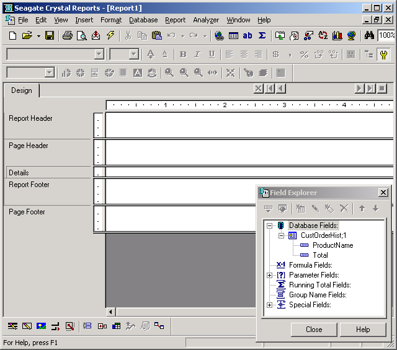Click the Field Explorer Delete X icon
Image resolution: width=397 pixels, height=350 pixels.
click(x=344, y=209)
